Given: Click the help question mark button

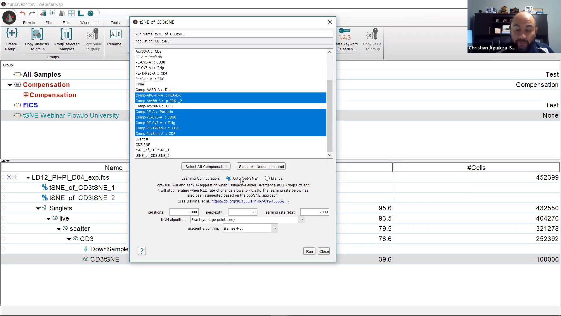Looking at the screenshot, I should 142,251.
